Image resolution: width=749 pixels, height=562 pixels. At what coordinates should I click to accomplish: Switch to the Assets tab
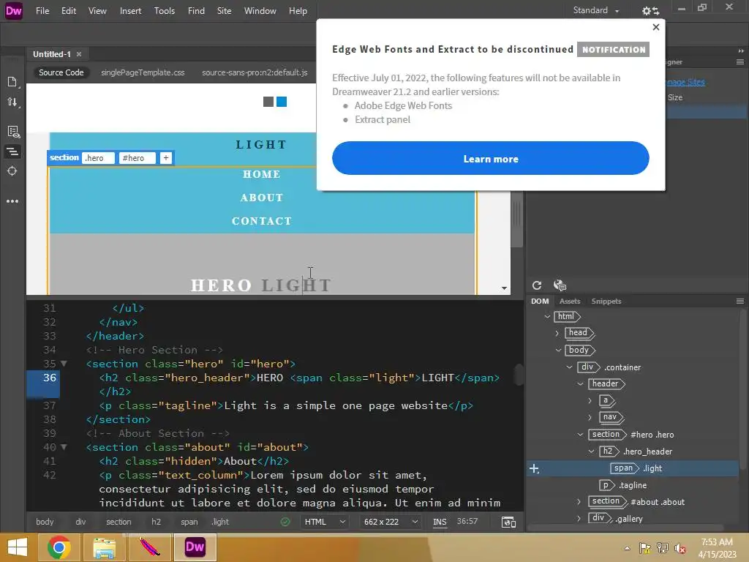pos(570,301)
